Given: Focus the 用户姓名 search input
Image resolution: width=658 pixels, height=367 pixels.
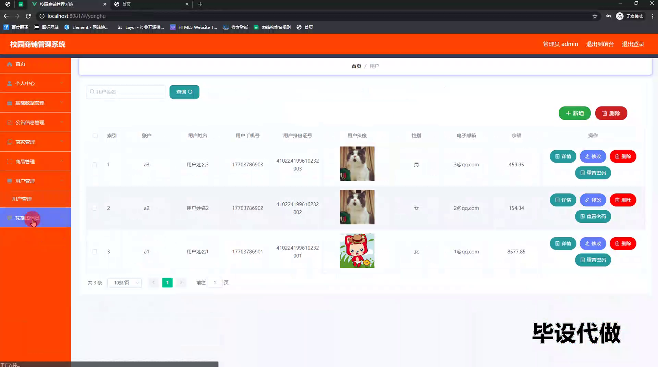Looking at the screenshot, I should (x=126, y=92).
